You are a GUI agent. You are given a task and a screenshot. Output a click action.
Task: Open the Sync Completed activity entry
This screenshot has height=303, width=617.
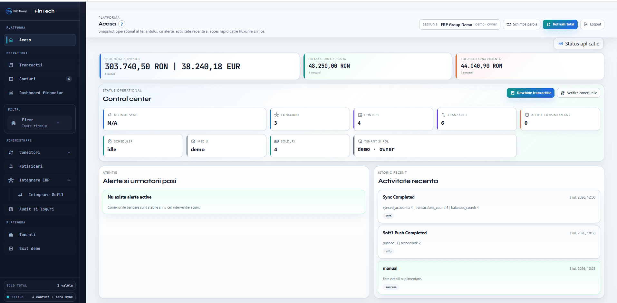pyautogui.click(x=489, y=206)
